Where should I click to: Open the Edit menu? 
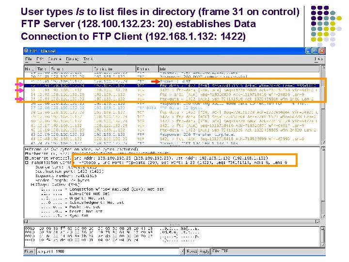click(x=40, y=59)
